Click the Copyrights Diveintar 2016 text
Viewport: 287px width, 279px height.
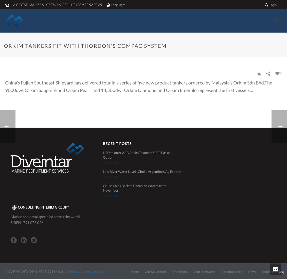(30, 272)
